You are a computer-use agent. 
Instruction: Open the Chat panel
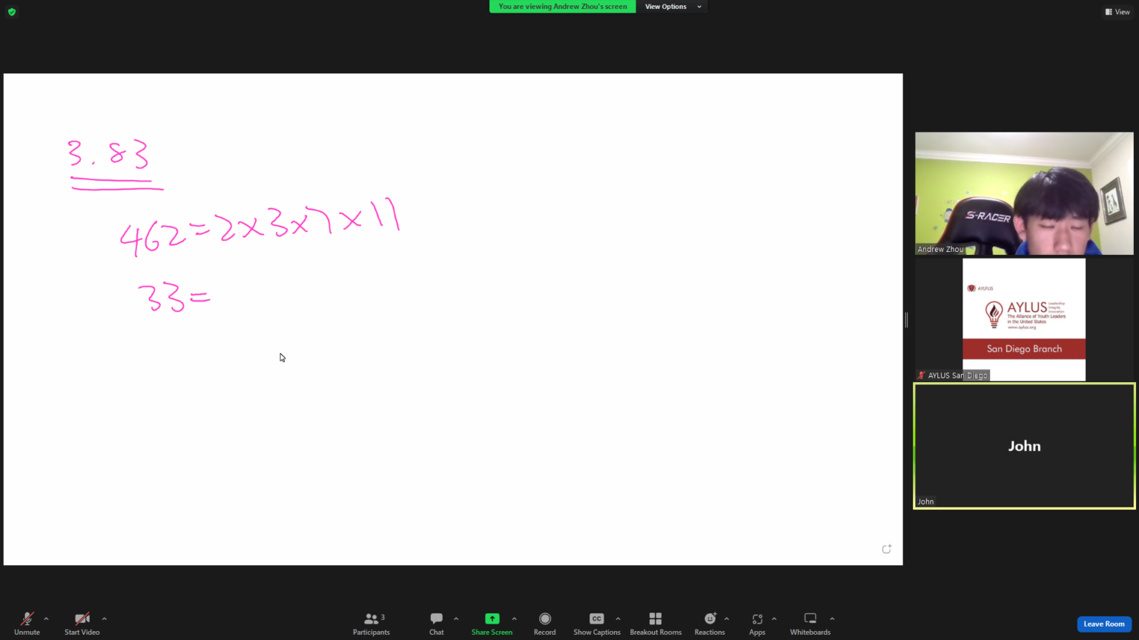(x=436, y=624)
